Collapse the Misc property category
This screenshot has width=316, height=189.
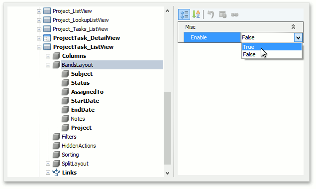(293, 26)
